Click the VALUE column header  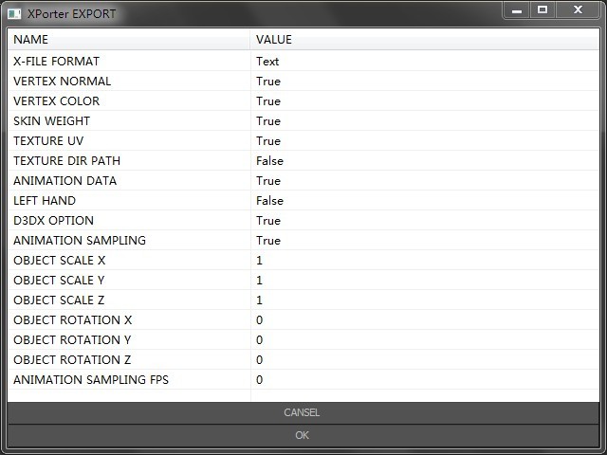click(x=274, y=40)
